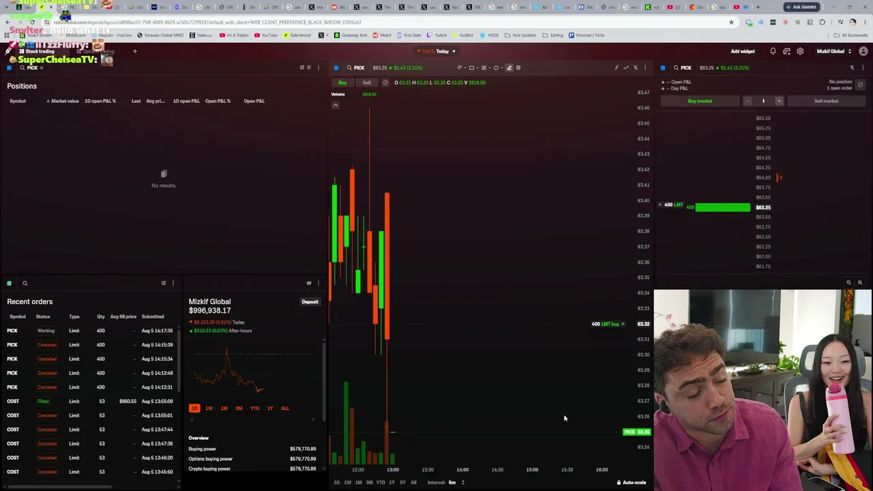Click the Buy button on chart widget

342,83
